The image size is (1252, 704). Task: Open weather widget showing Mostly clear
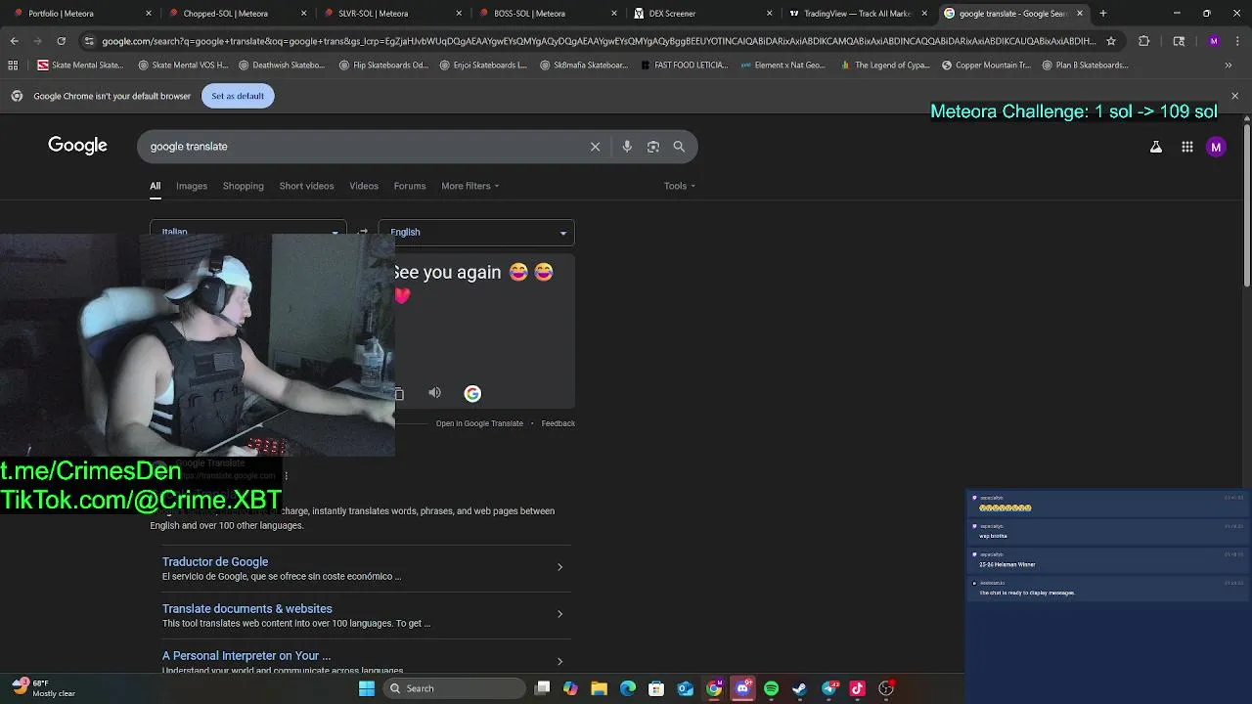coord(43,688)
